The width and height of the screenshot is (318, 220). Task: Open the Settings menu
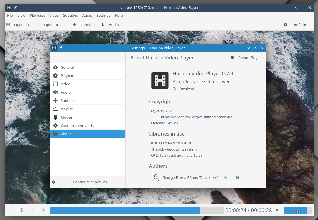click(x=103, y=15)
